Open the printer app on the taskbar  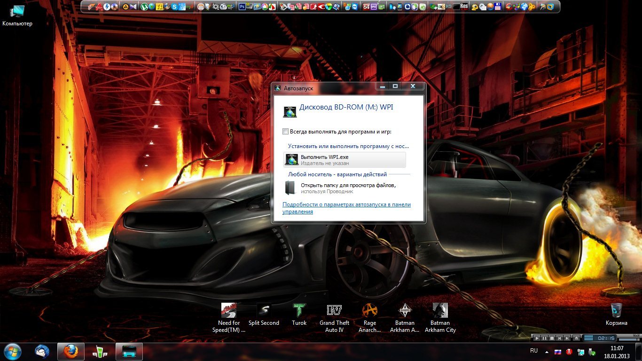click(128, 352)
